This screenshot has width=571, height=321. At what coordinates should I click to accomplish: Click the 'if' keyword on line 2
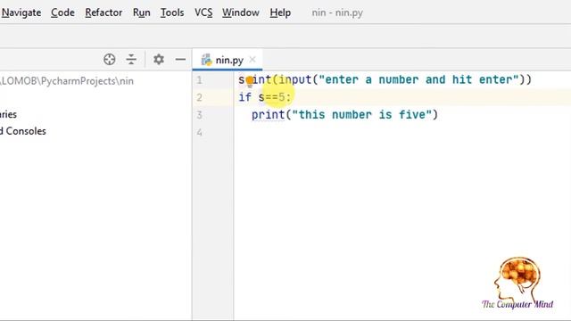(244, 97)
